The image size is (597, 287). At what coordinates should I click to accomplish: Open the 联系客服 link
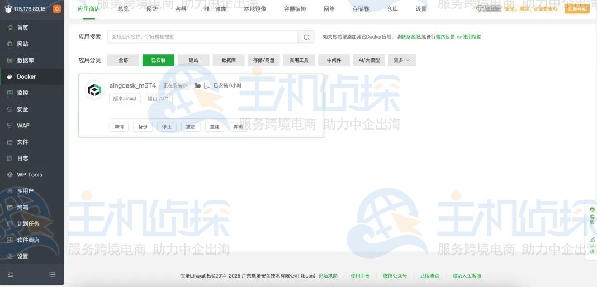click(410, 37)
